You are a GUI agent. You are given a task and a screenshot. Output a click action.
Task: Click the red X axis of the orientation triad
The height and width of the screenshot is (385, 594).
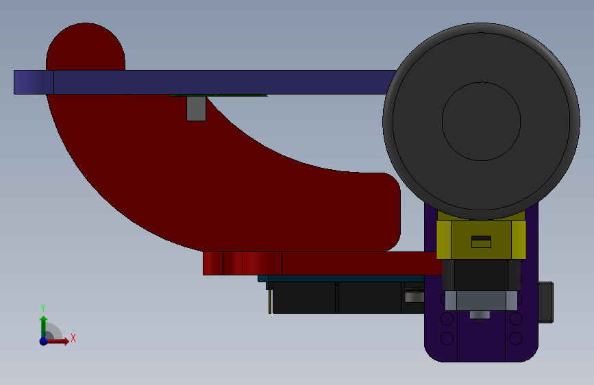[x=57, y=341]
